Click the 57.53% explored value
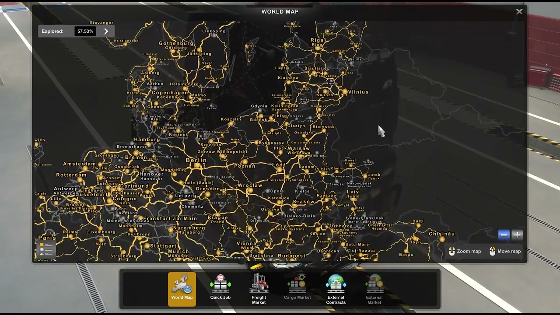The image size is (560, 315). (x=85, y=31)
